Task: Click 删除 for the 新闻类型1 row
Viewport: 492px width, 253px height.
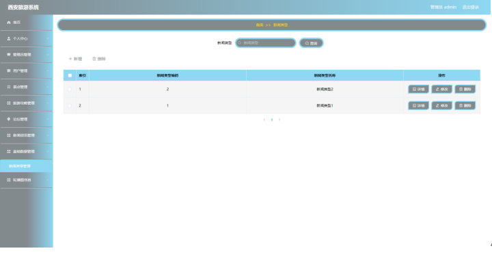Action: point(465,105)
